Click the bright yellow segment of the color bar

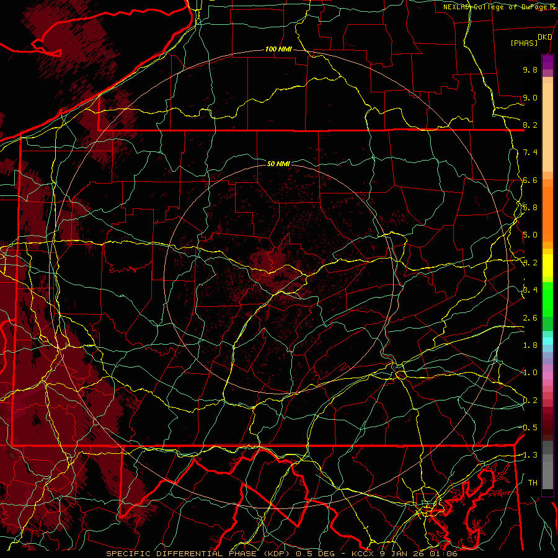(547, 265)
